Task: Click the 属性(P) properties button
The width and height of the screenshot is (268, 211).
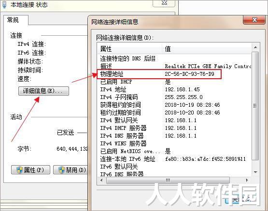Action: 30,169
